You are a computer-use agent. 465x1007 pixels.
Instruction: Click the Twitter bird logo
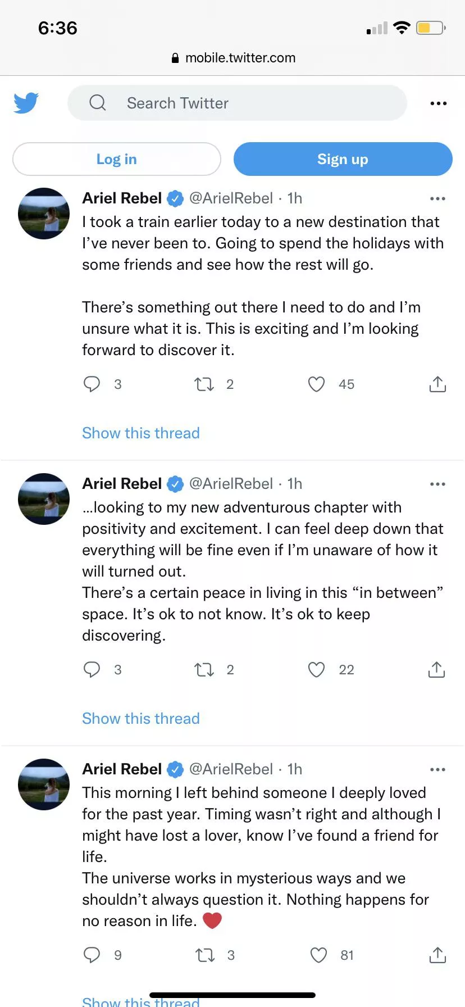[26, 103]
